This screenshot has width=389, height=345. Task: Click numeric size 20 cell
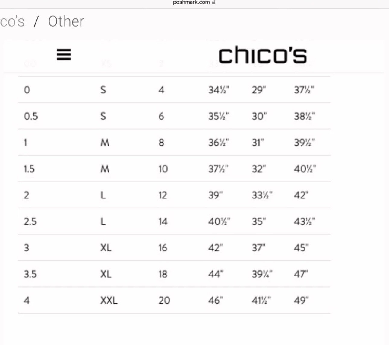click(x=164, y=300)
